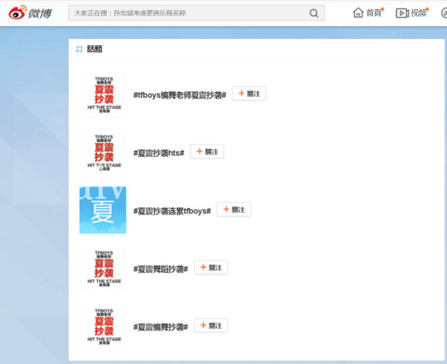447x364 pixels.
Task: Click the hashtag icon beside 話題
Action: coord(79,49)
